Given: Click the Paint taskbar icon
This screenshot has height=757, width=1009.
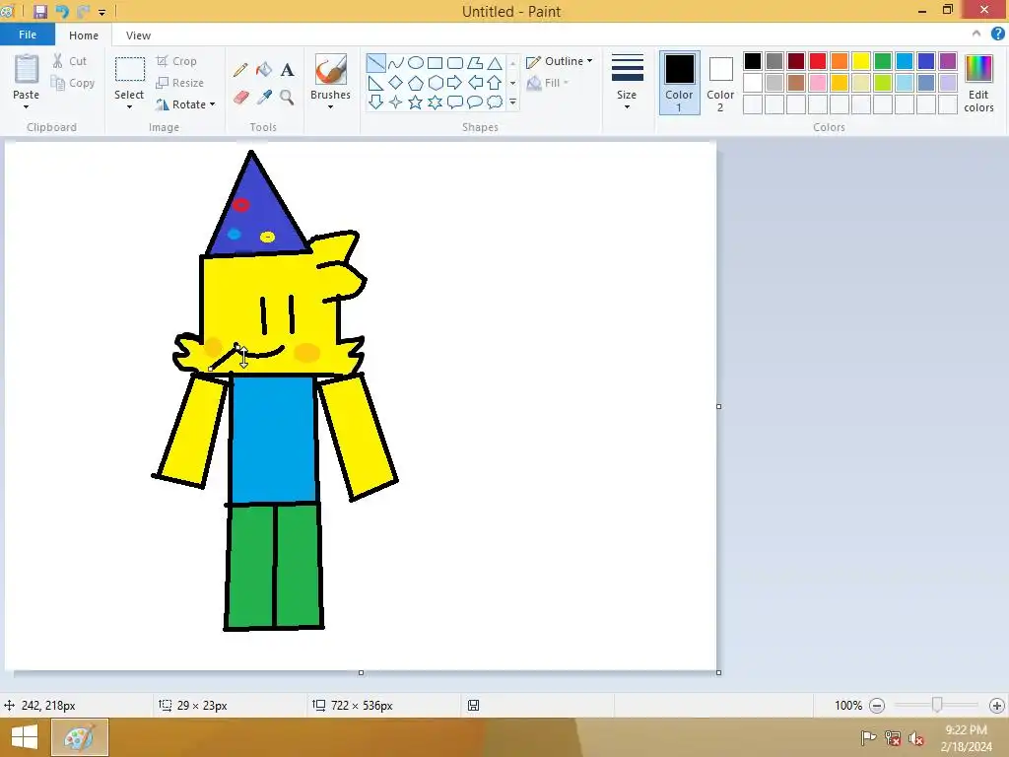Looking at the screenshot, I should click(80, 737).
